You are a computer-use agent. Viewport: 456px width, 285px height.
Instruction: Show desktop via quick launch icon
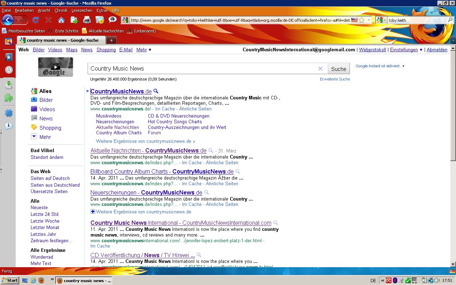click(x=25, y=280)
